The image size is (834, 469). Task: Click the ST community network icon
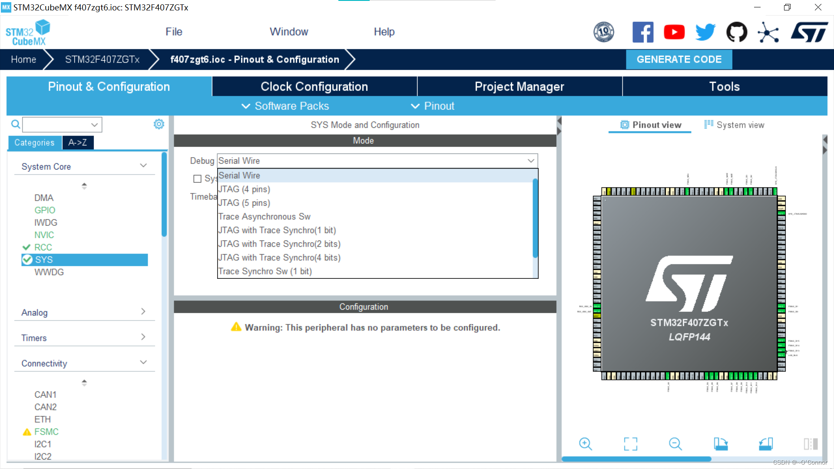(x=768, y=32)
